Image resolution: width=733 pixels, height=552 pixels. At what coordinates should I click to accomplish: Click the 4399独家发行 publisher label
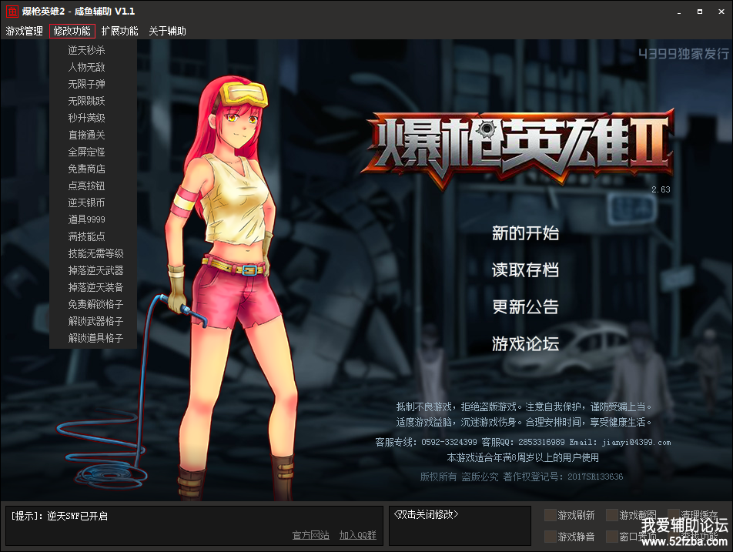tap(684, 54)
